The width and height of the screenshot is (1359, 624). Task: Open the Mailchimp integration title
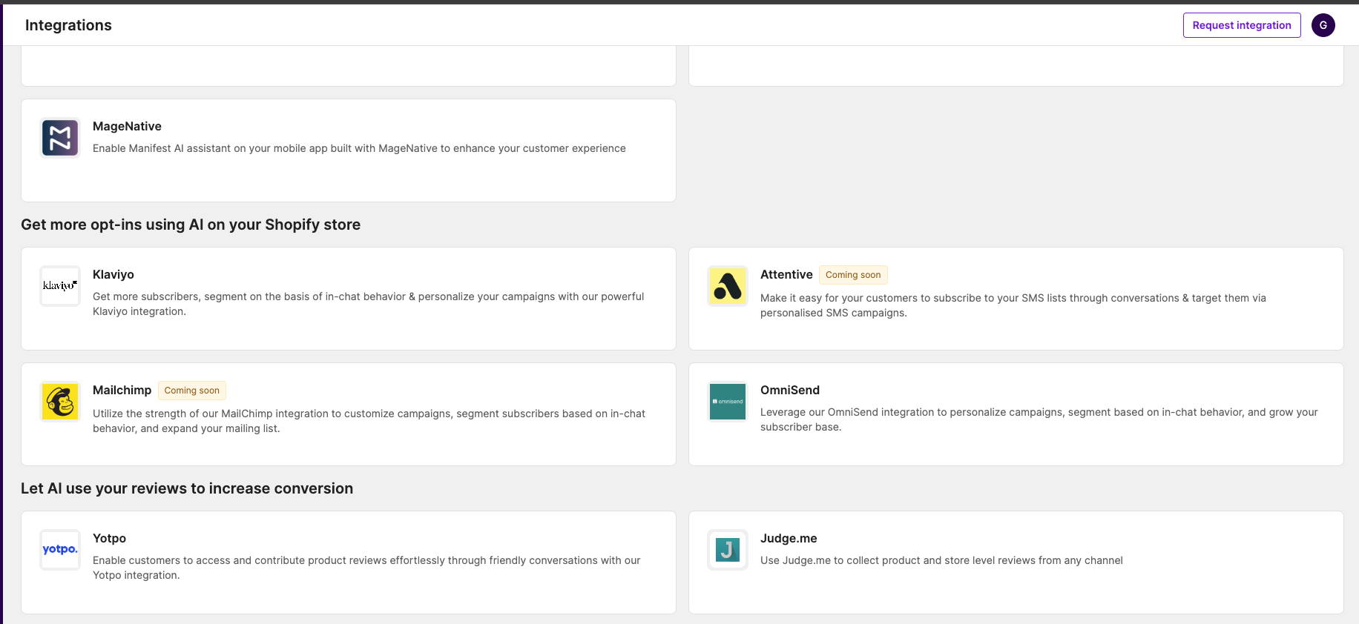click(x=122, y=391)
